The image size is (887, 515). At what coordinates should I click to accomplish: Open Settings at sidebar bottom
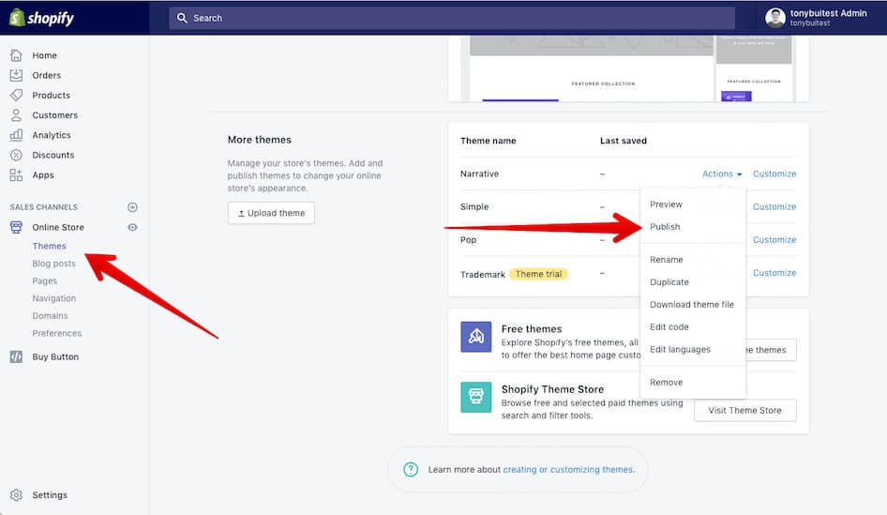50,495
